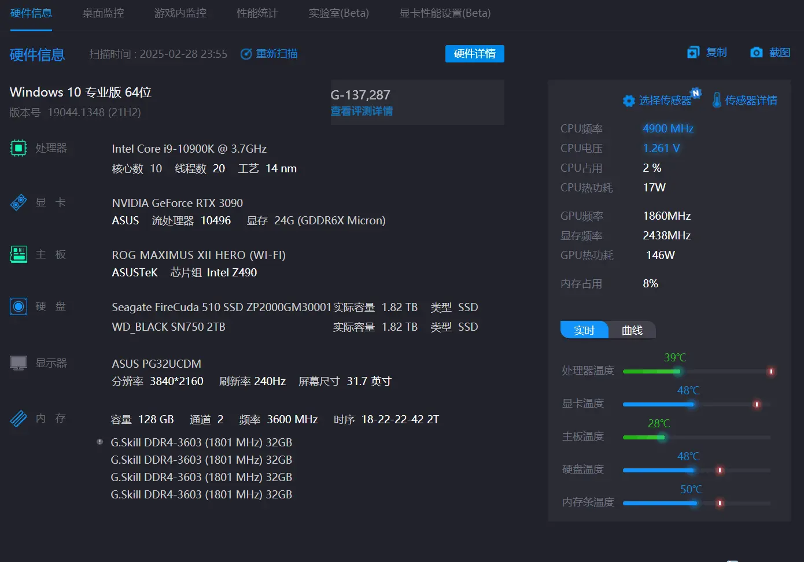Click the 主板温度 temperature bar
This screenshot has height=562, width=804.
click(x=696, y=437)
